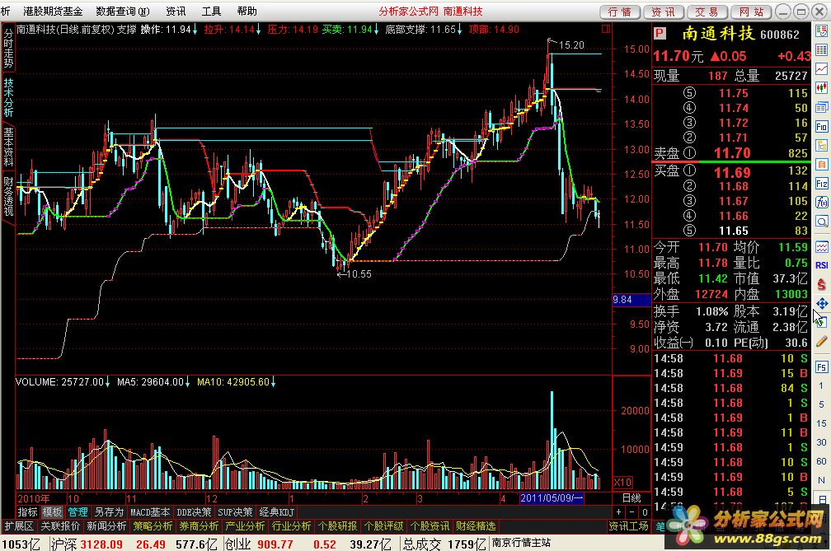Click the magnifier stock search icon
Image resolution: width=831 pixels, height=551 pixels.
click(821, 222)
